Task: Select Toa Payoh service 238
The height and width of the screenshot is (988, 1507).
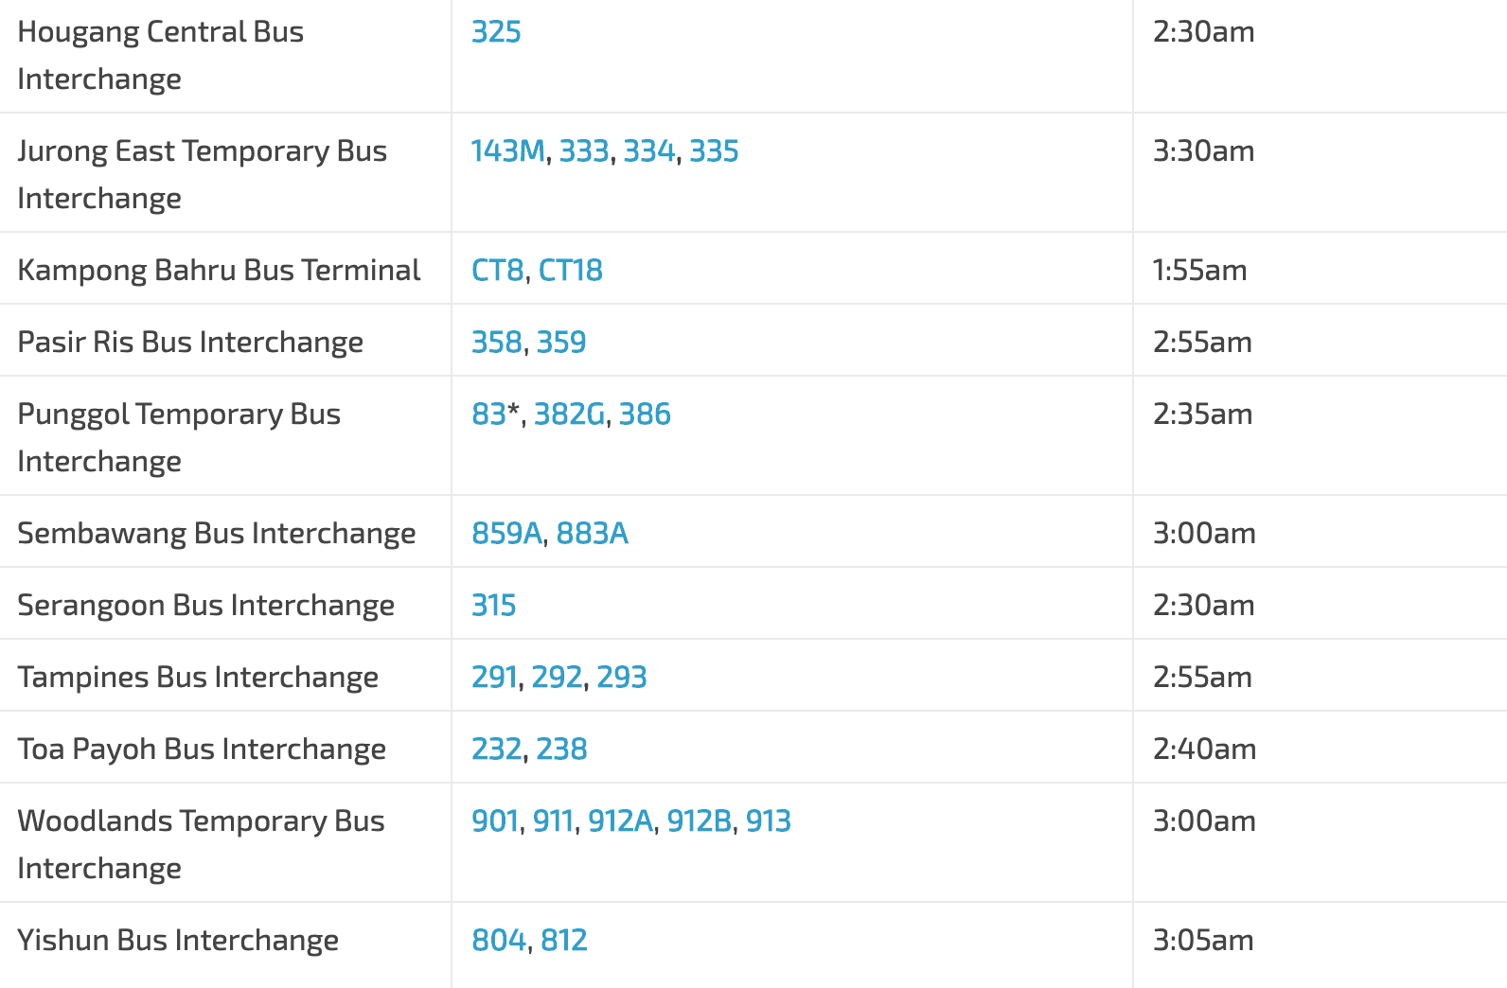Action: point(561,750)
